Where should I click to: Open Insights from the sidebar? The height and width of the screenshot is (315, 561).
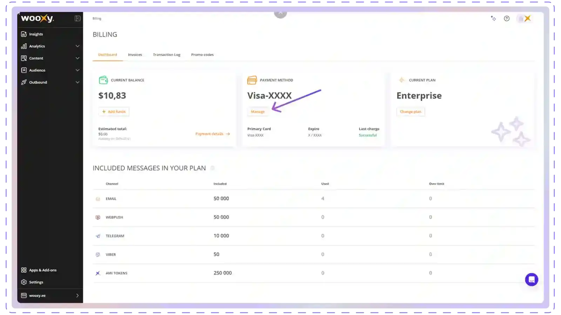point(36,34)
